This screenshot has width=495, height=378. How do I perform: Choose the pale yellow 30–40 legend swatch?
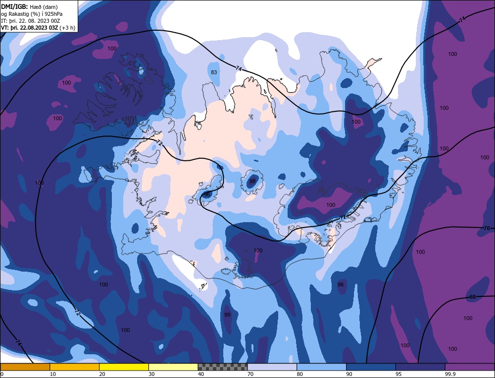point(173,367)
